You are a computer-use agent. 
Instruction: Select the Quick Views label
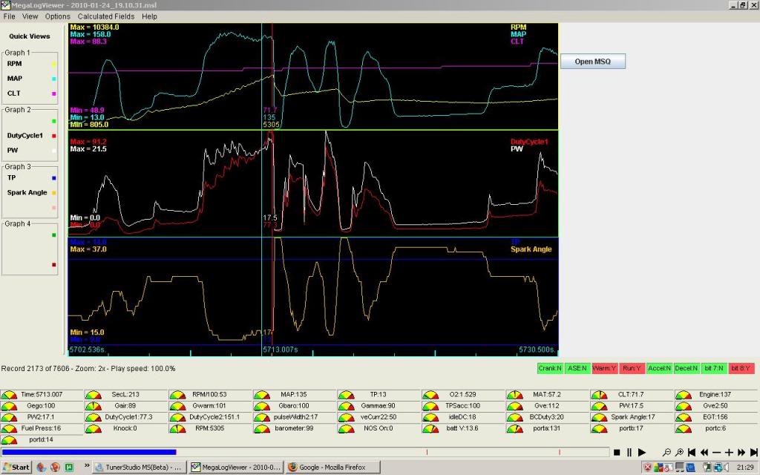coord(29,36)
